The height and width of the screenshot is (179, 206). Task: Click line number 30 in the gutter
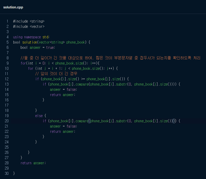point(7,173)
